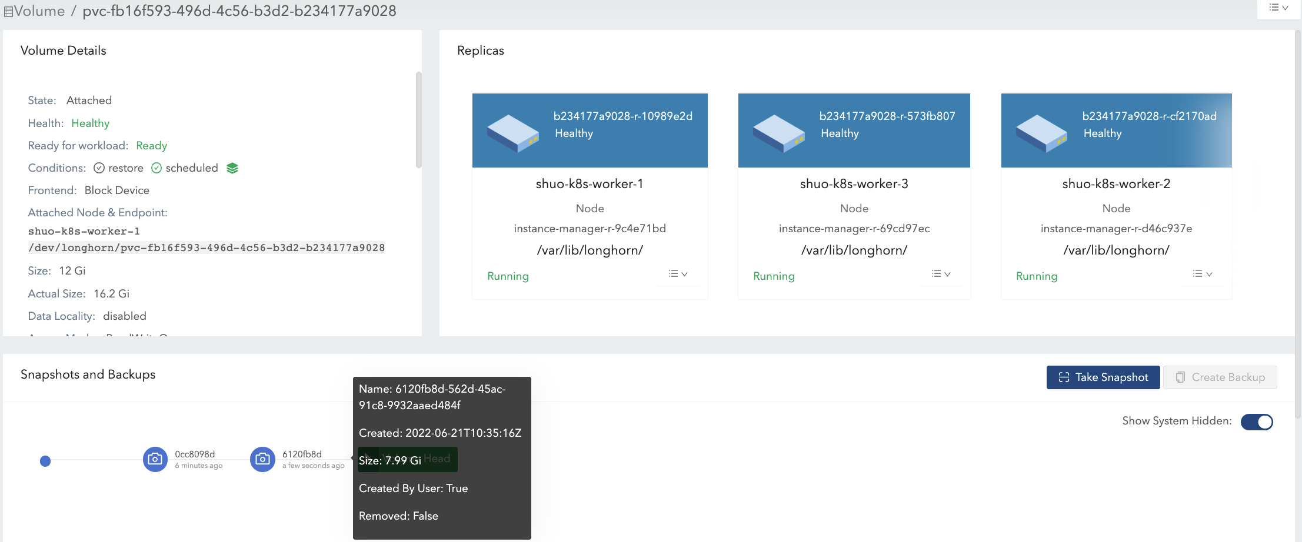The width and height of the screenshot is (1302, 542).
Task: Click the restore condition checkmark icon
Action: click(99, 168)
